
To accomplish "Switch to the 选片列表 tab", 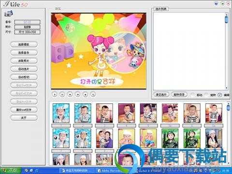I will coord(161,9).
